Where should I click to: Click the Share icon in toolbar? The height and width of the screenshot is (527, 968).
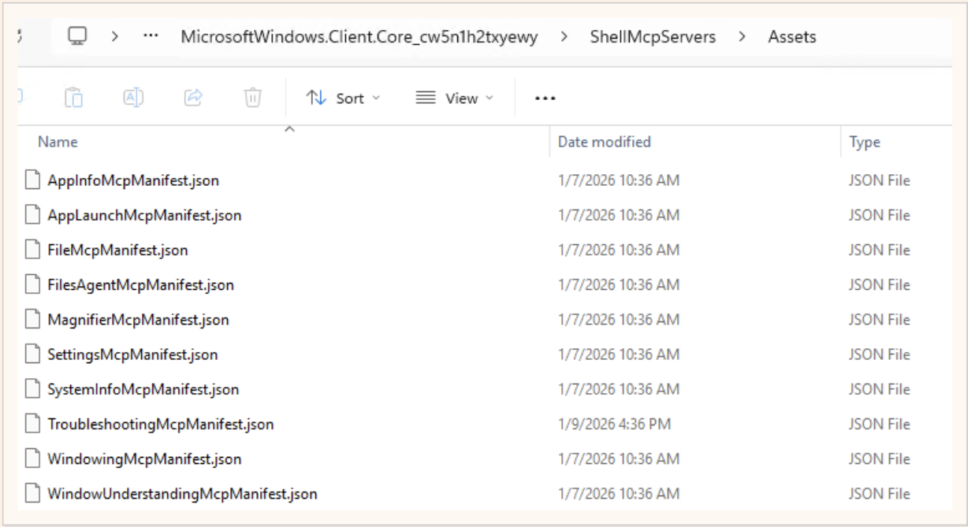[192, 98]
